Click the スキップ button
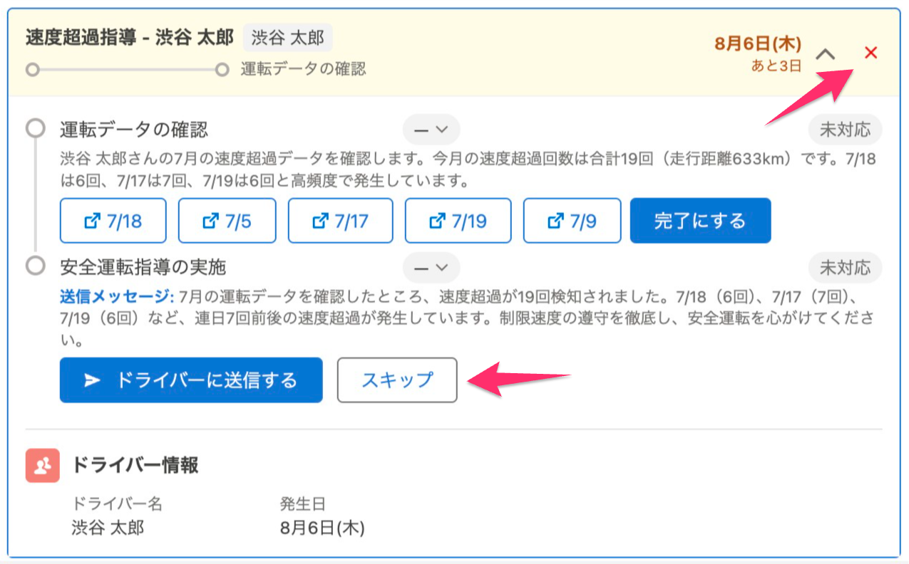 point(397,380)
